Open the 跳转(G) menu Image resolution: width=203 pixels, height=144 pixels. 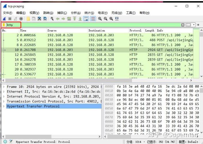[x=48, y=13]
